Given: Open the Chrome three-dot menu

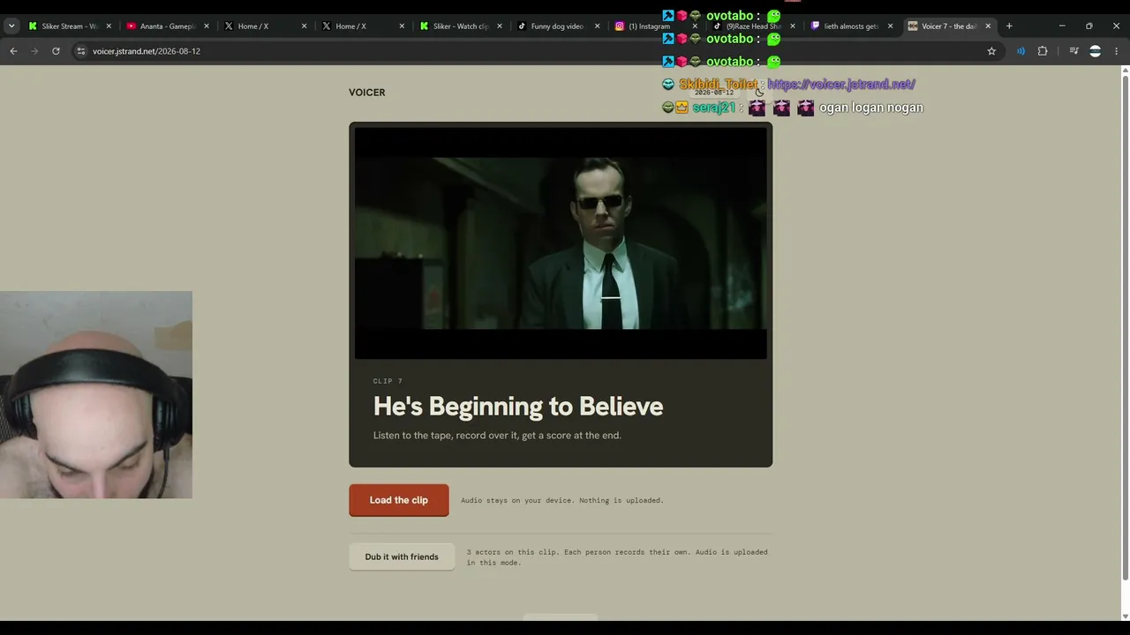Looking at the screenshot, I should coord(1117,51).
